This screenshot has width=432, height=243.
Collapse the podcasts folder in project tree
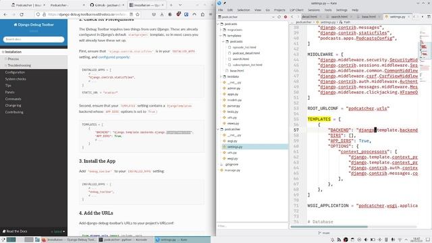click(219, 24)
